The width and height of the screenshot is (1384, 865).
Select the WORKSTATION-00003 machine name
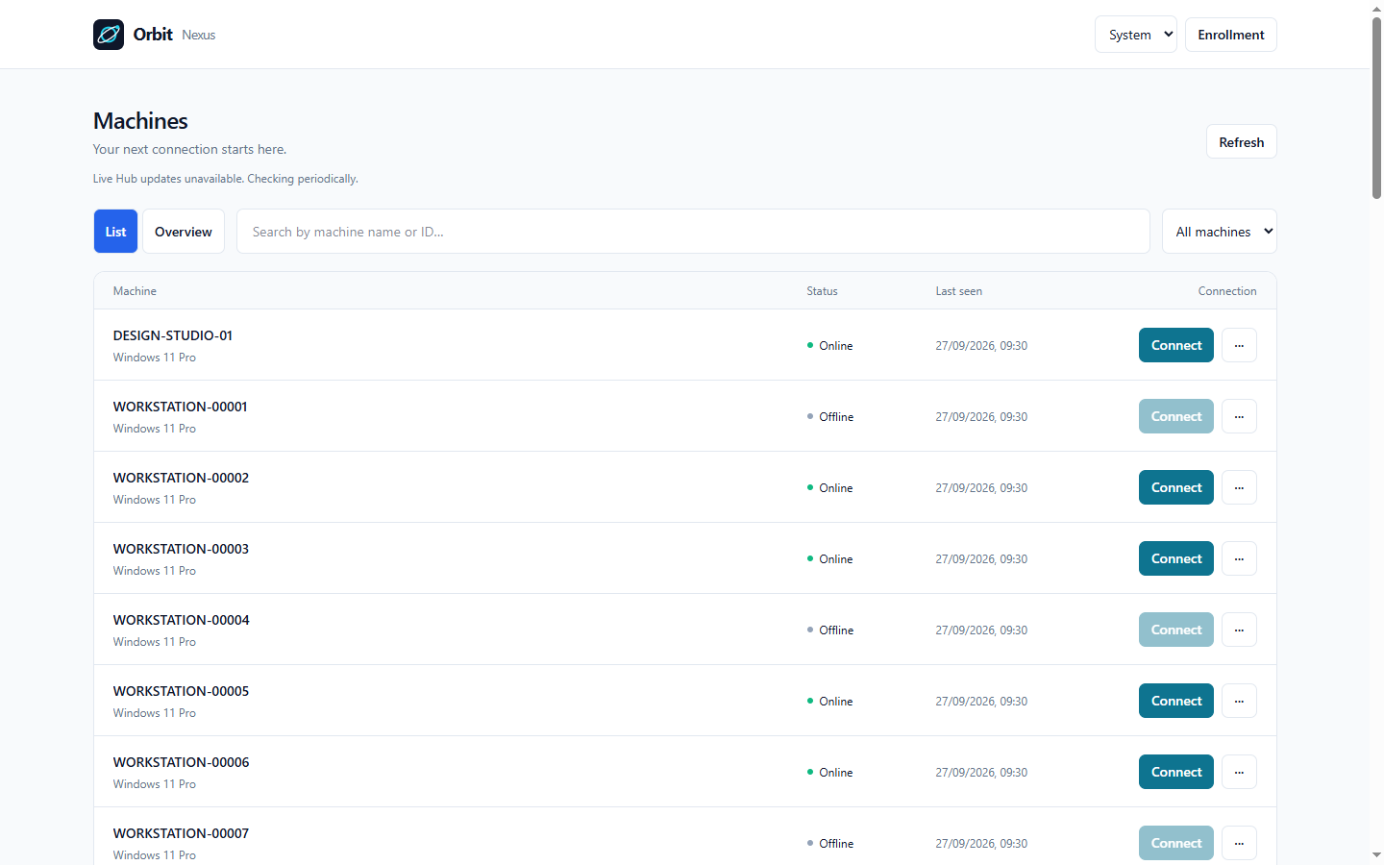181,549
